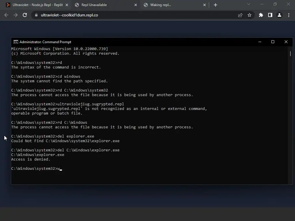
Task: Click the 'Access is denied.' output line
Action: [x=31, y=159]
